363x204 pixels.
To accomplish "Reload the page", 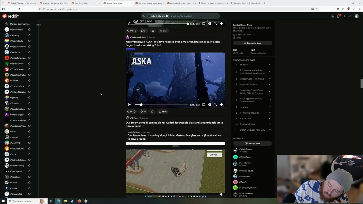I will [x=19, y=9].
